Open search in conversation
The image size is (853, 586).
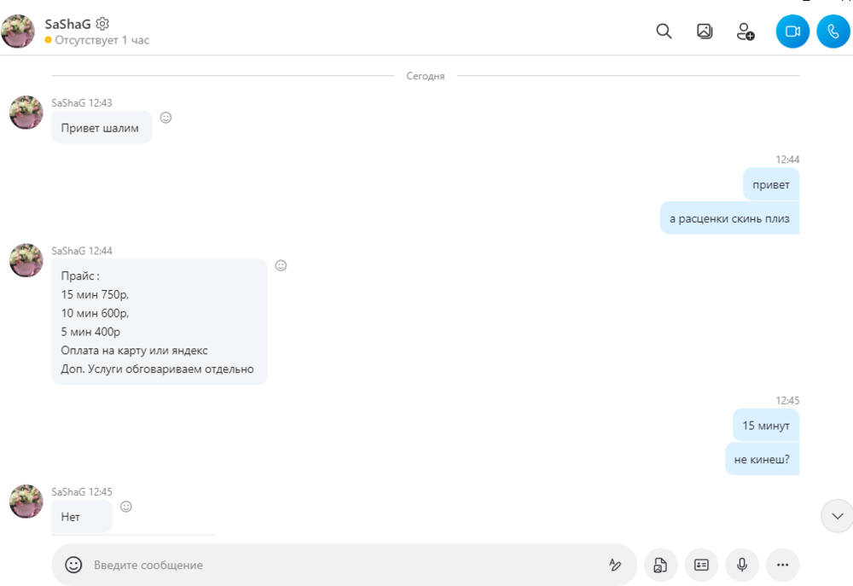pos(664,32)
